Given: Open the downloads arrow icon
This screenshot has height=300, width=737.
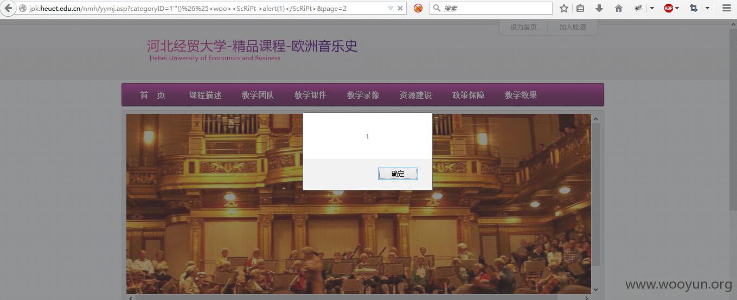Looking at the screenshot, I should [x=599, y=8].
